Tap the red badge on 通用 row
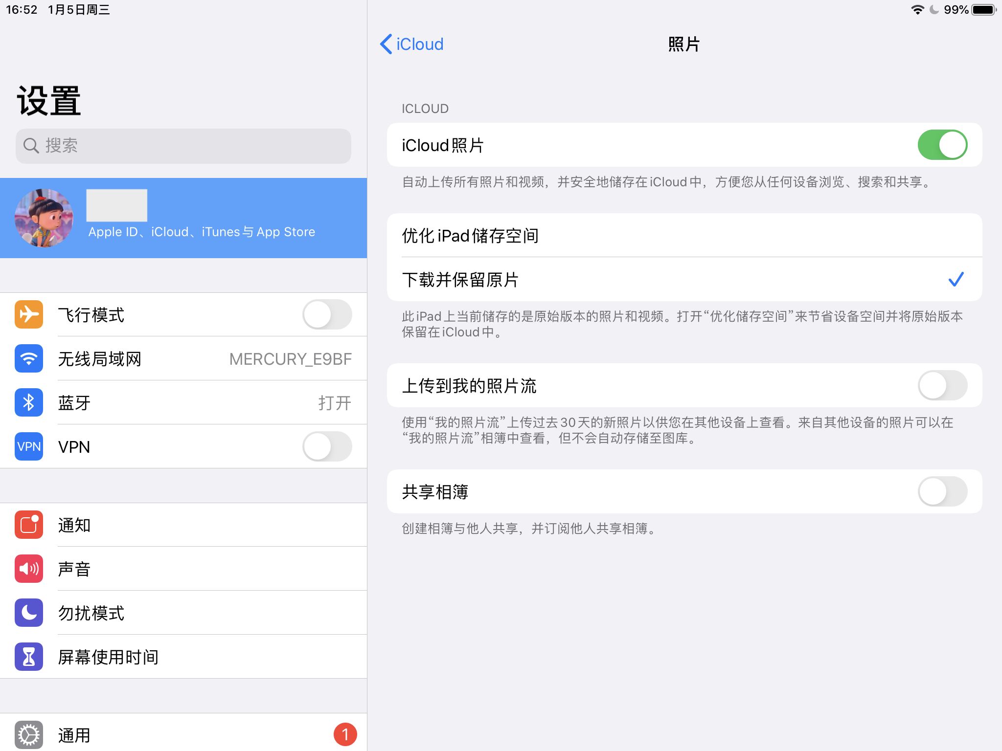1002x751 pixels. [345, 734]
